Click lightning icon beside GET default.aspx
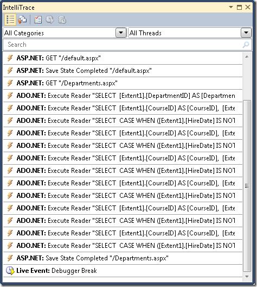The height and width of the screenshot is (287, 257). coord(10,58)
